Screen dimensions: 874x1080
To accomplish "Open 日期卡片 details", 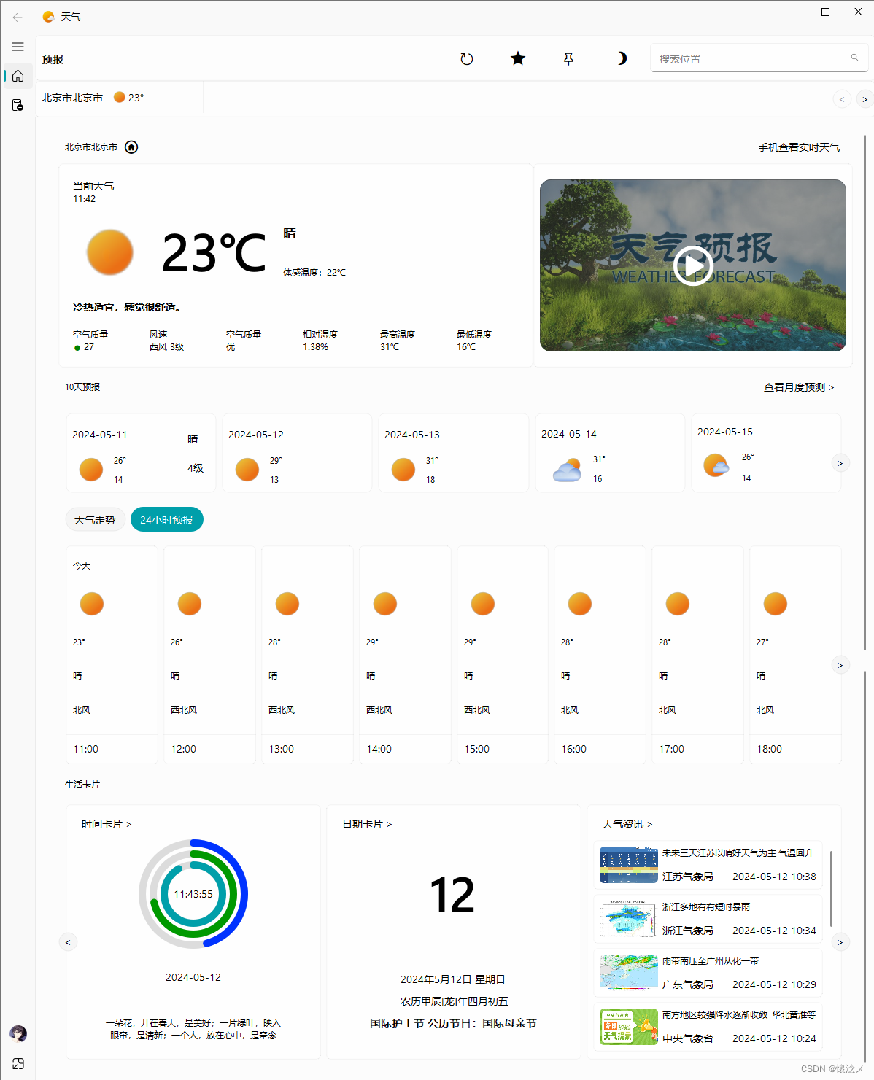I will click(366, 823).
